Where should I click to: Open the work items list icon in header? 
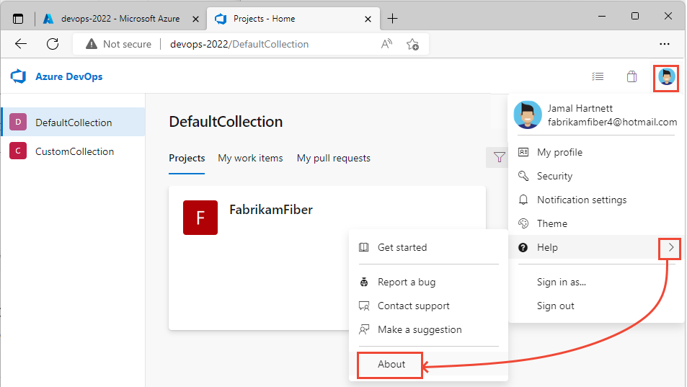598,76
